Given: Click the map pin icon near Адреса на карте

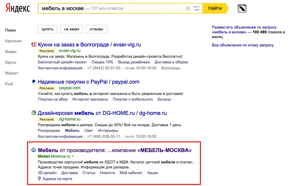Looking at the screenshot, I should pos(39,179).
